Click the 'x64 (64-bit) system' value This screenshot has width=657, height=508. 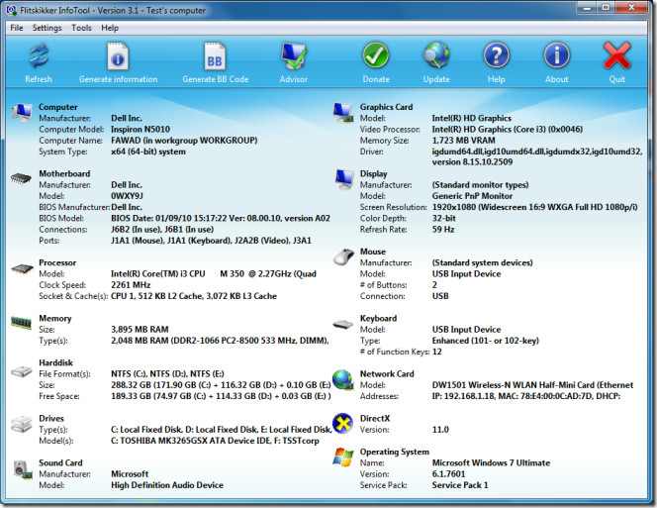(148, 152)
